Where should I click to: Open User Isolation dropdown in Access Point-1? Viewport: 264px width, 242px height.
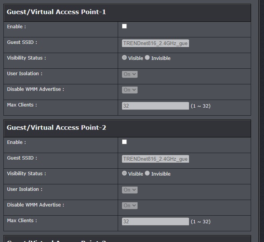coord(130,74)
